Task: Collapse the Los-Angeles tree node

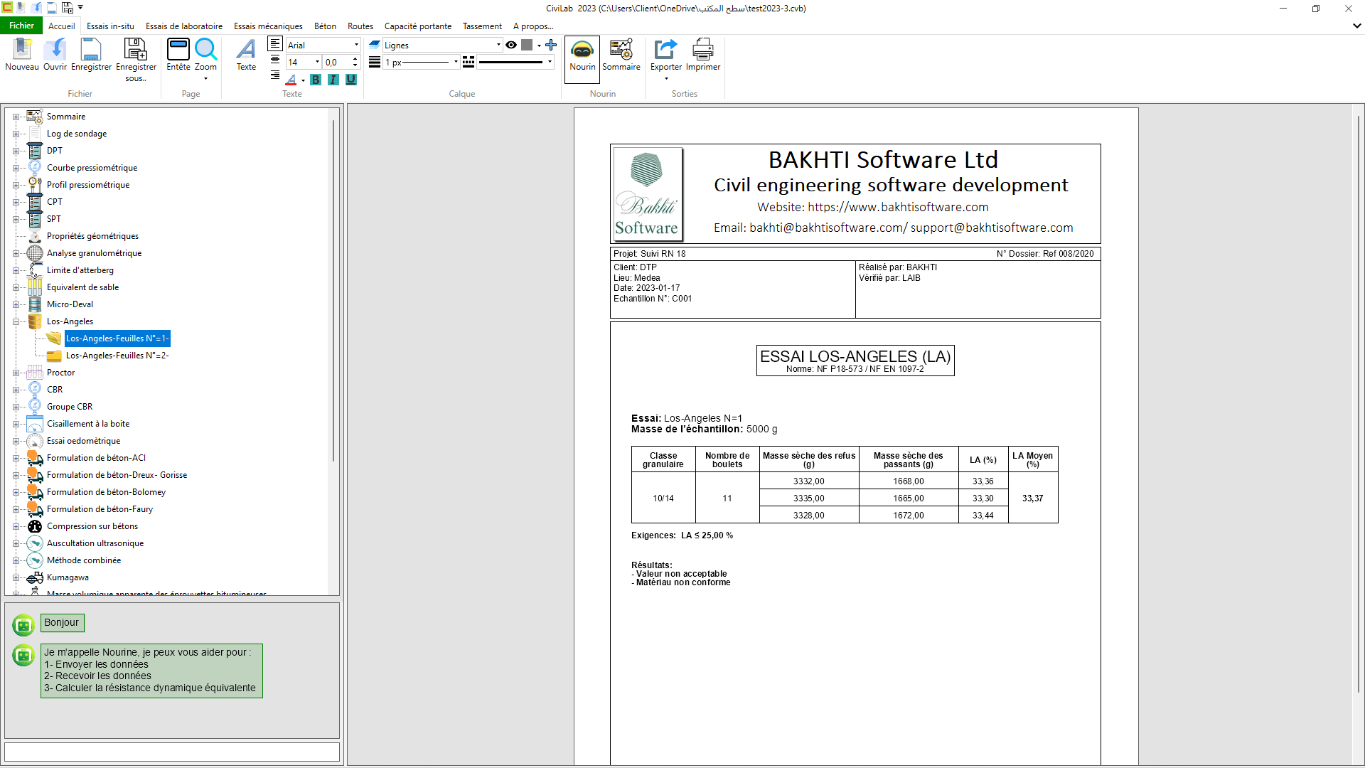Action: (x=16, y=321)
